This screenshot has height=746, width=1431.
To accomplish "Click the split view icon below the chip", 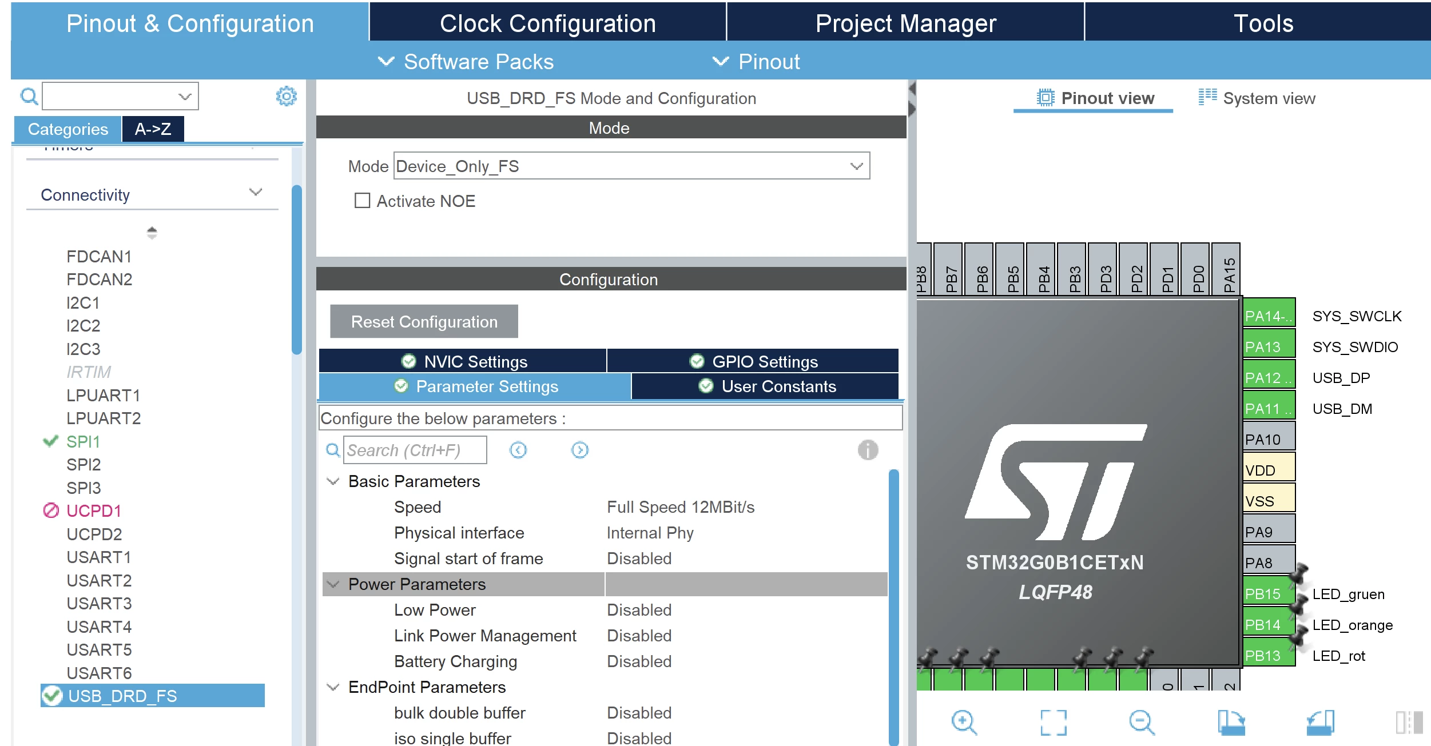I will click(1409, 723).
